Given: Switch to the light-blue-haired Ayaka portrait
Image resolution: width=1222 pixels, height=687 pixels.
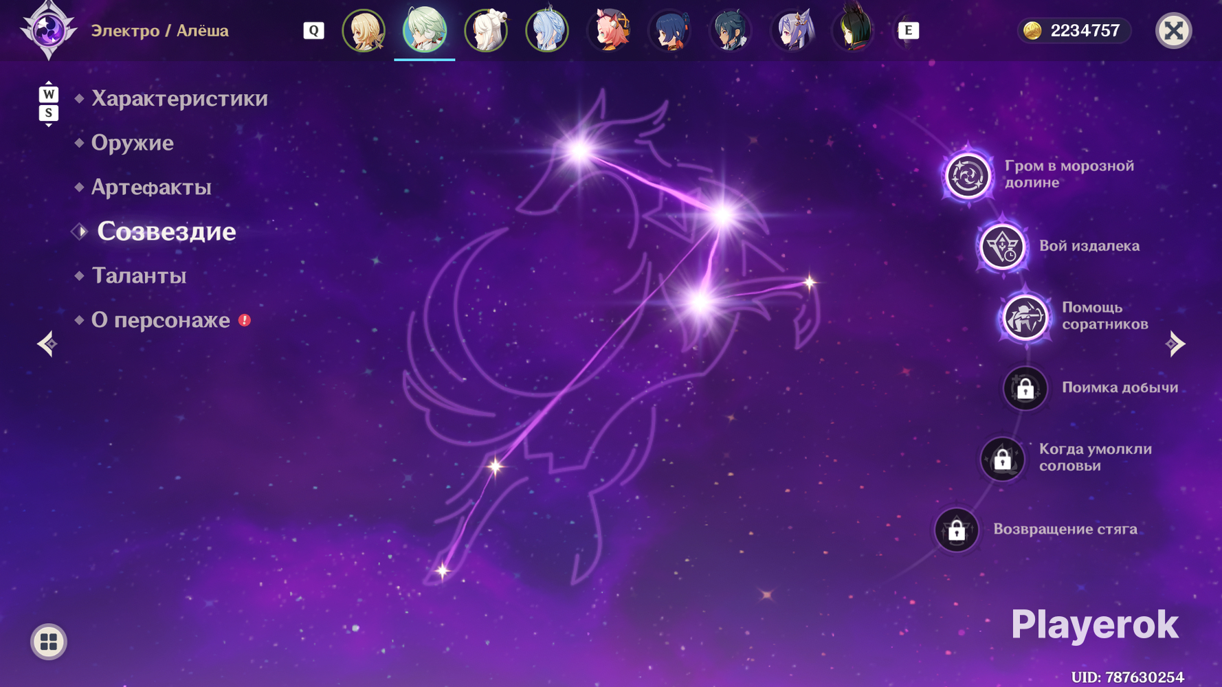Looking at the screenshot, I should [x=547, y=30].
